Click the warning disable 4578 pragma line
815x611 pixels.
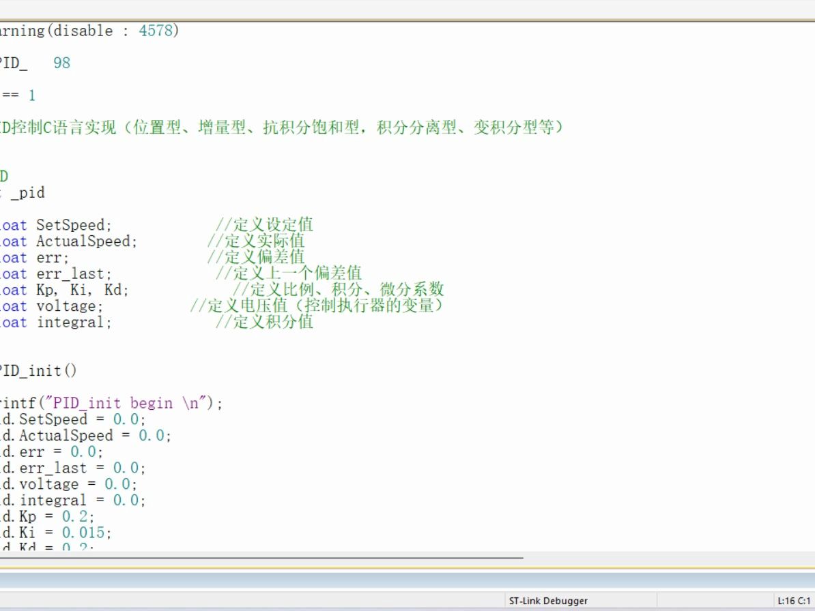89,30
